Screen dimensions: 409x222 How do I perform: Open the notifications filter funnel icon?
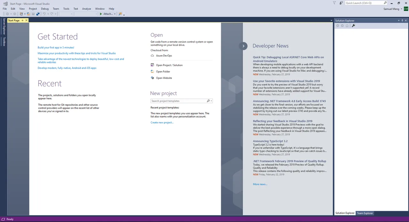(334, 3)
